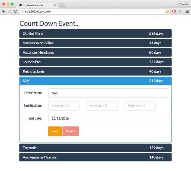Expand the Jour de l'an event
Image resolution: width=191 pixels, height=171 pixels.
click(x=95, y=62)
